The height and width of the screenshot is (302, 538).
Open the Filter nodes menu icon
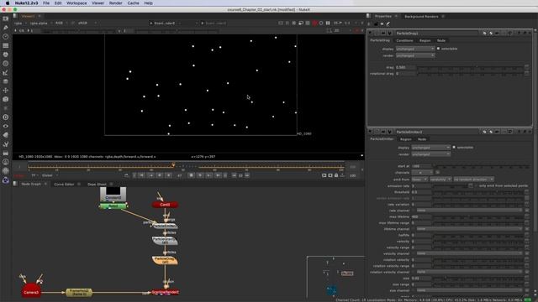coord(6,64)
